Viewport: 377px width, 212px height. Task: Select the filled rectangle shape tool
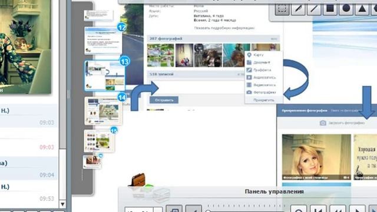(330, 9)
